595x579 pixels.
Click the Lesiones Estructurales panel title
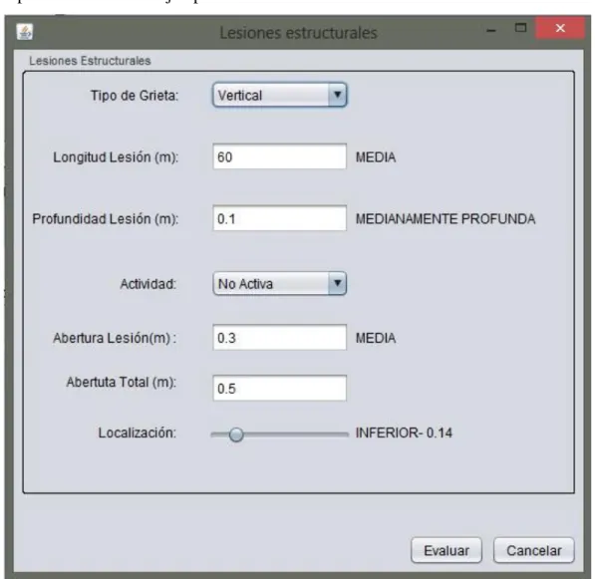pos(90,61)
